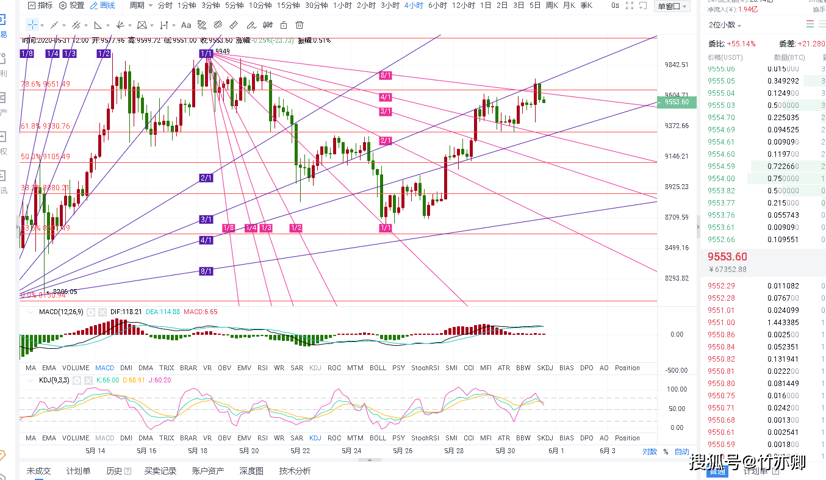Select the 15分钟 timeframe
Viewport: 826px width, 480px height.
pos(288,5)
